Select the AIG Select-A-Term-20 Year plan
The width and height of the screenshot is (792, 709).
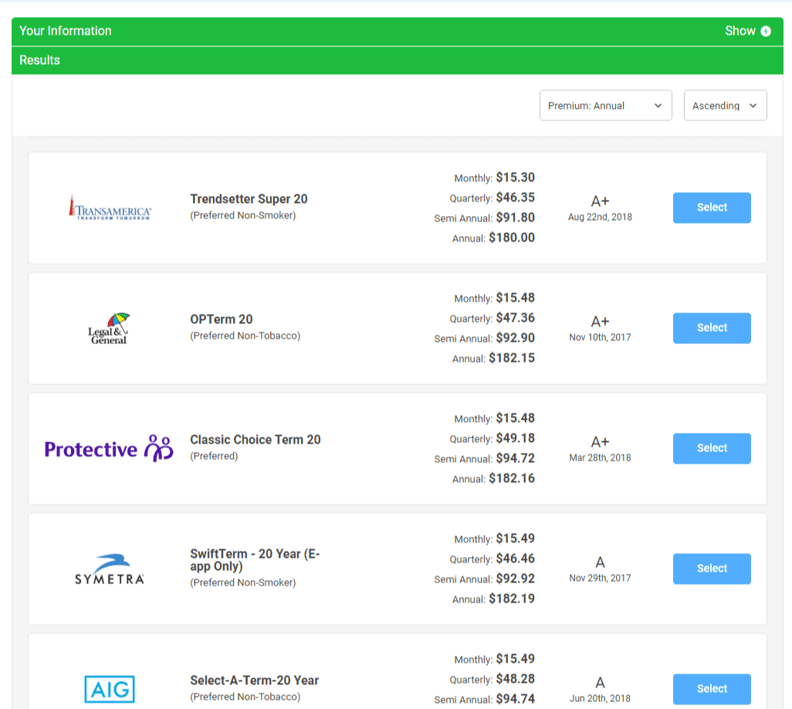(x=712, y=689)
